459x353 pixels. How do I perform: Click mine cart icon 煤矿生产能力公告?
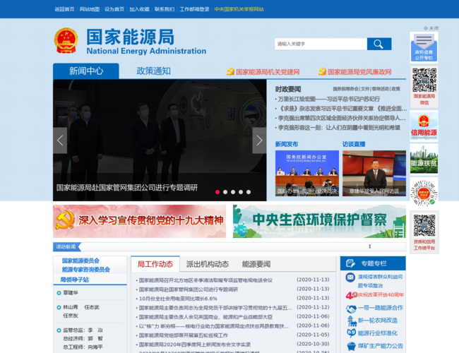point(351,346)
